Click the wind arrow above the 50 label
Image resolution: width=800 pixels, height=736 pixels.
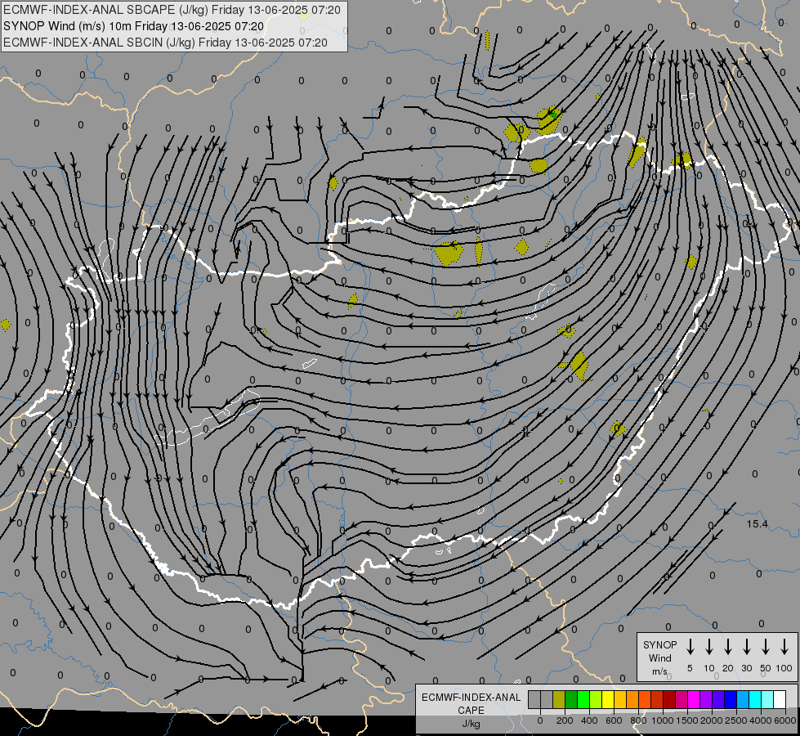(766, 646)
